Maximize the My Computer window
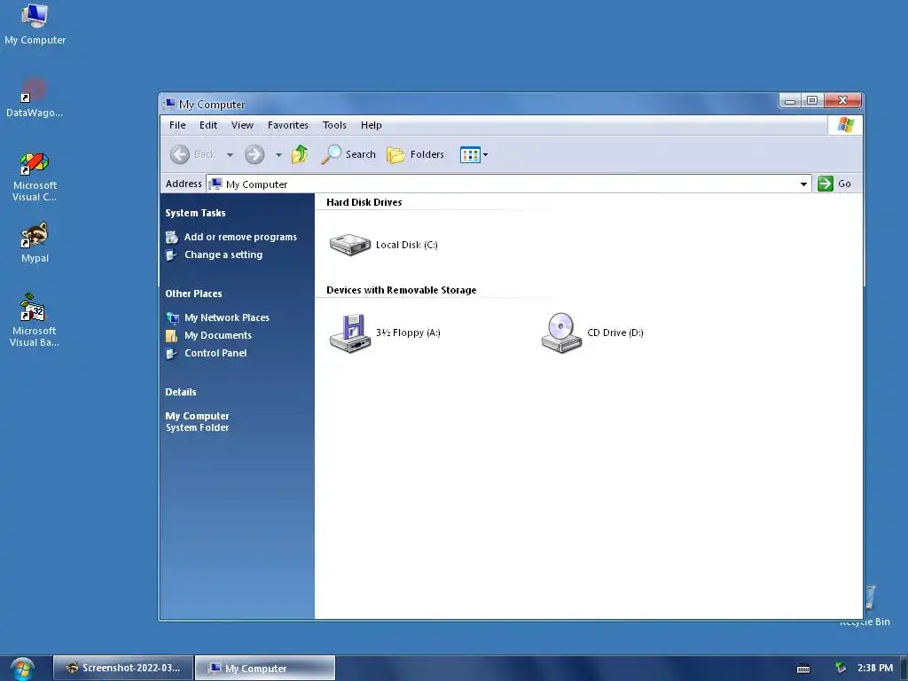 [812, 101]
